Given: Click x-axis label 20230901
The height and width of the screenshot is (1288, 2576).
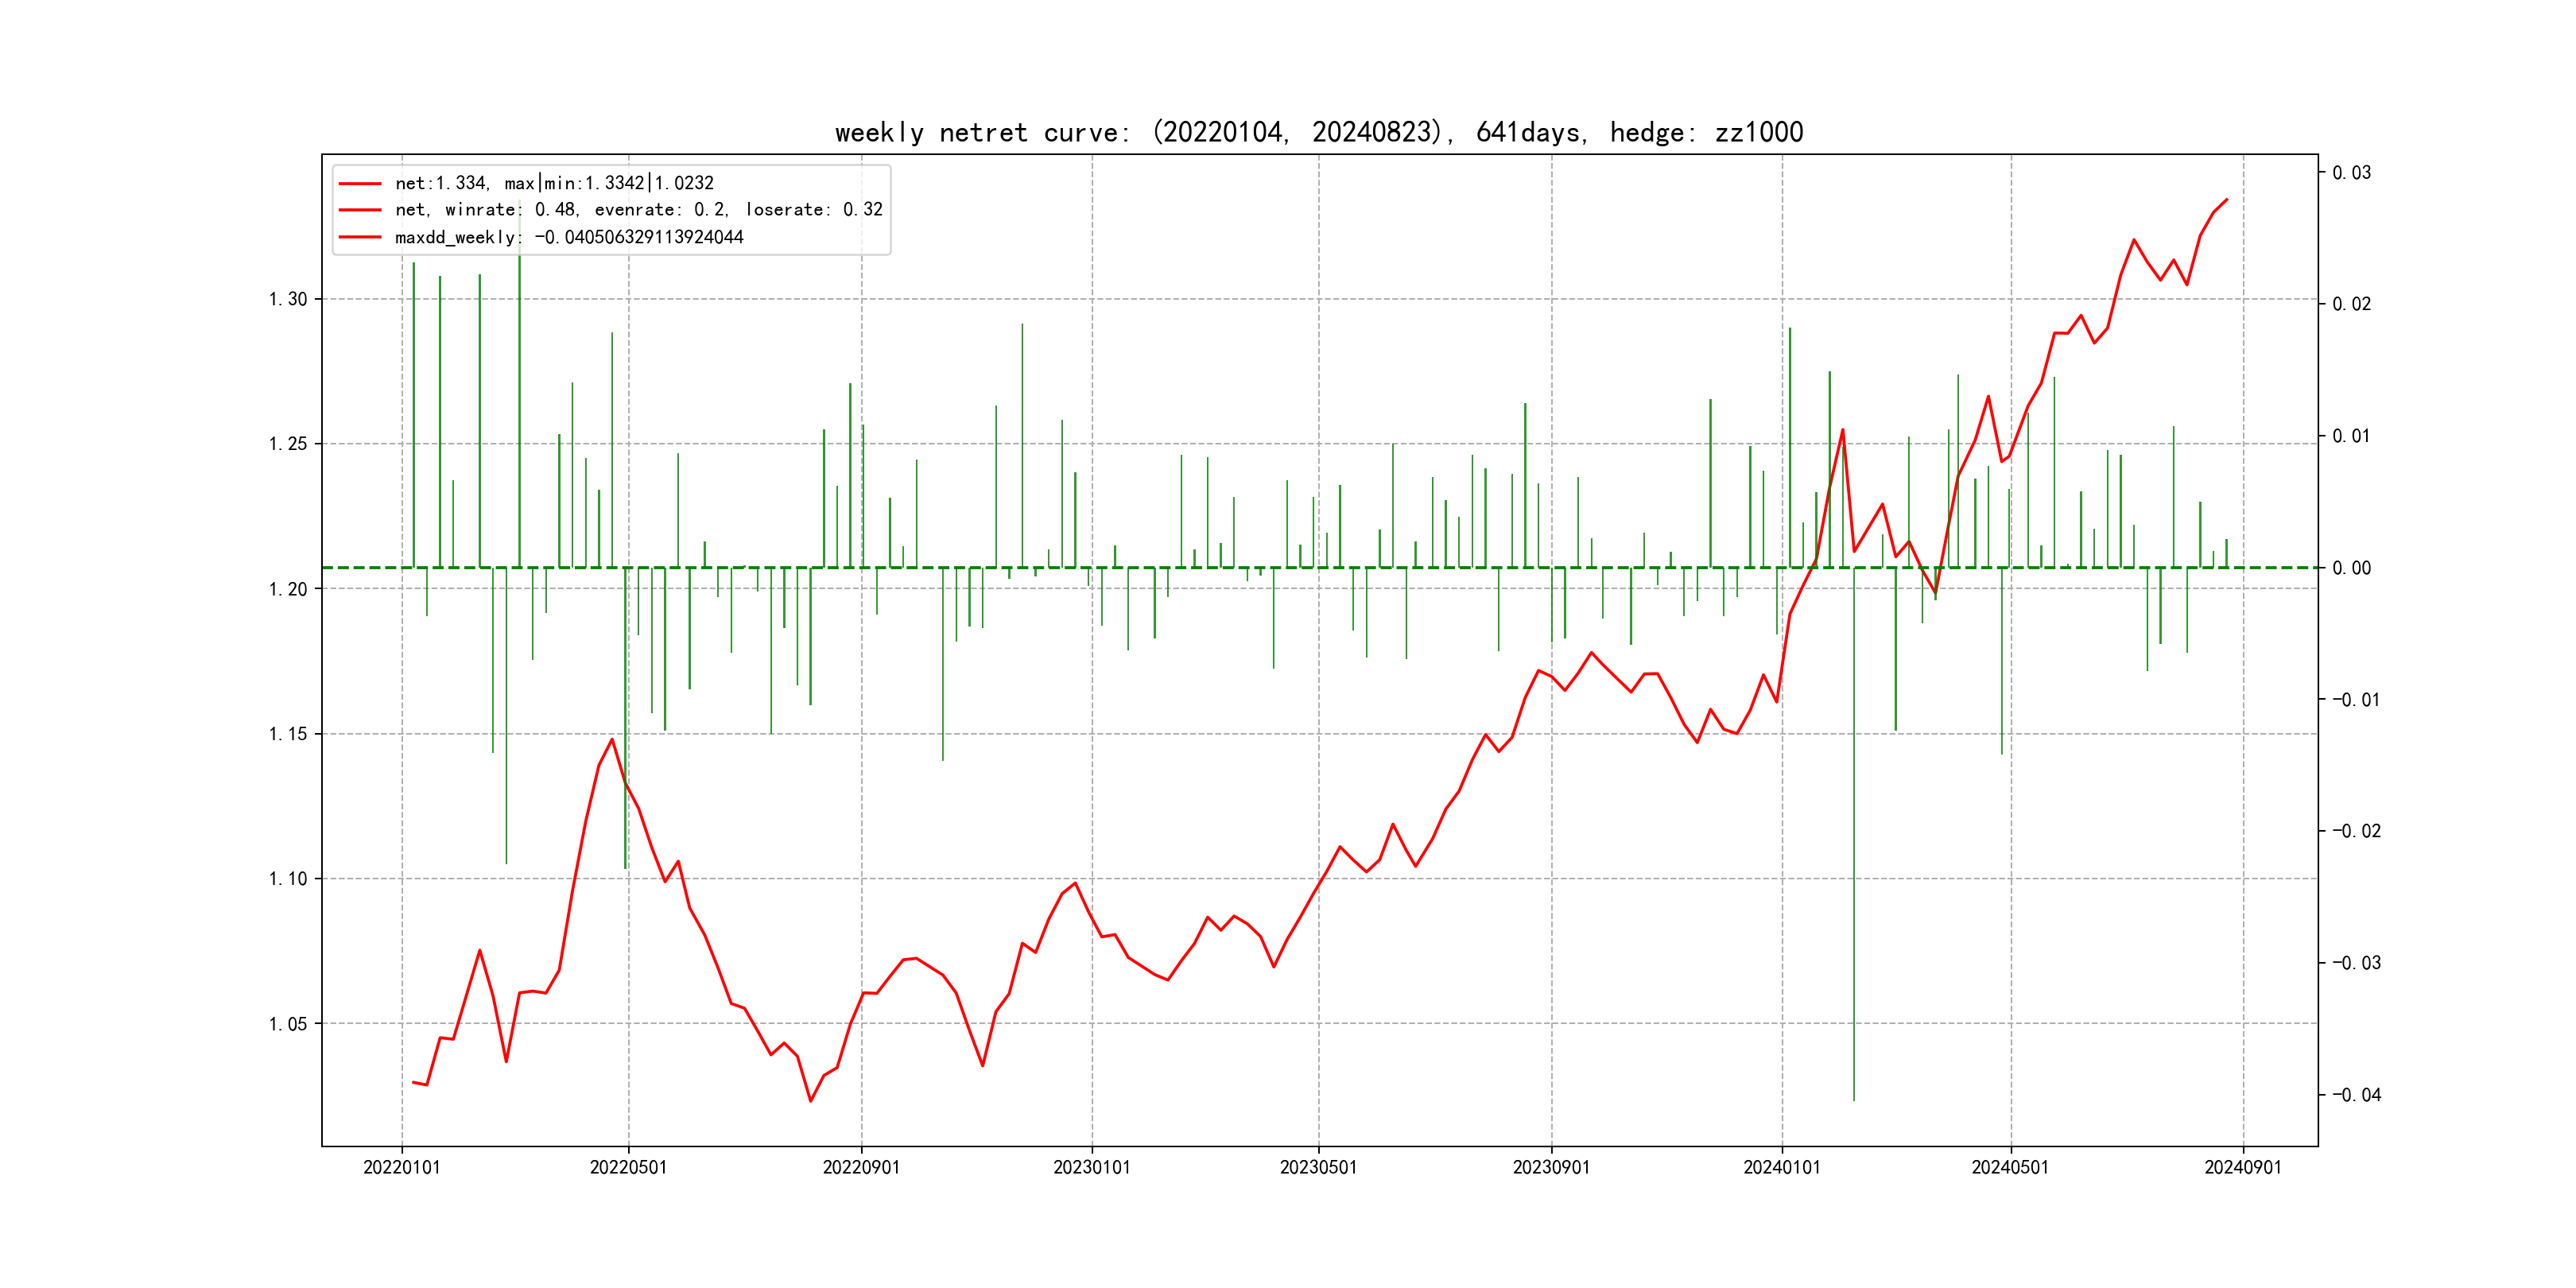Looking at the screenshot, I should [1551, 1167].
